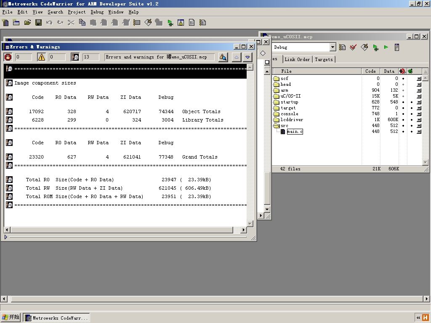
Task: Toggle the debug dot for main.c row
Action: tap(412, 132)
